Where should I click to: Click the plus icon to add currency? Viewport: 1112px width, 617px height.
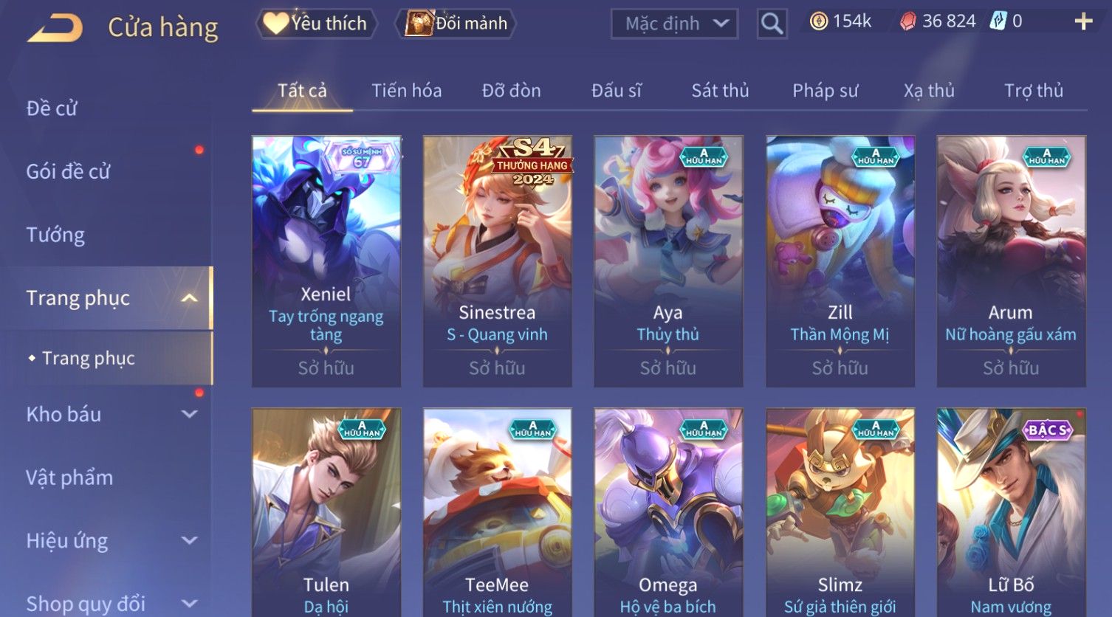pyautogui.click(x=1083, y=21)
